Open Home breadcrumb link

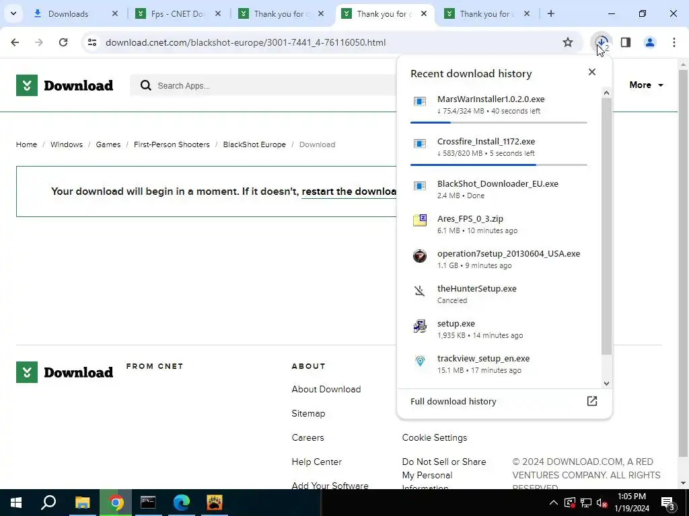tap(26, 144)
